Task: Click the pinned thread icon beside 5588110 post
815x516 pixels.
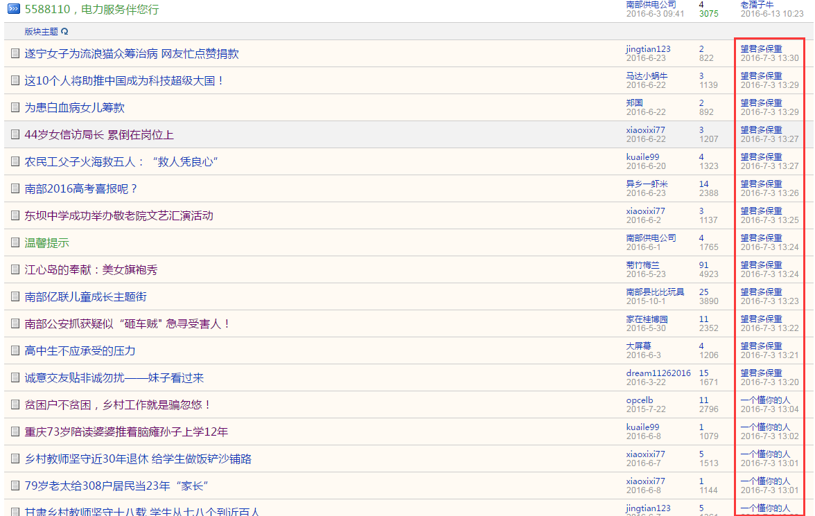Action: tap(14, 10)
